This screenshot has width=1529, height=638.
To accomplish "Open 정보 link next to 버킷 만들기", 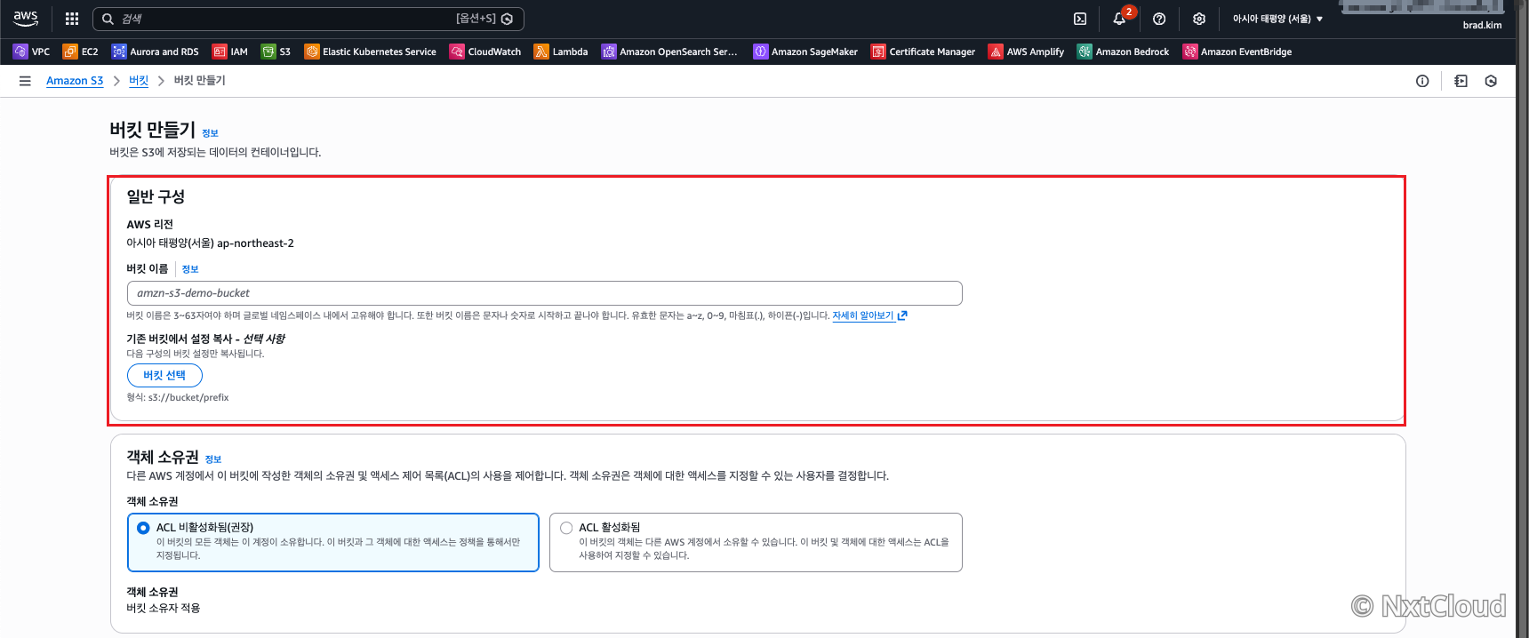I will pyautogui.click(x=210, y=133).
